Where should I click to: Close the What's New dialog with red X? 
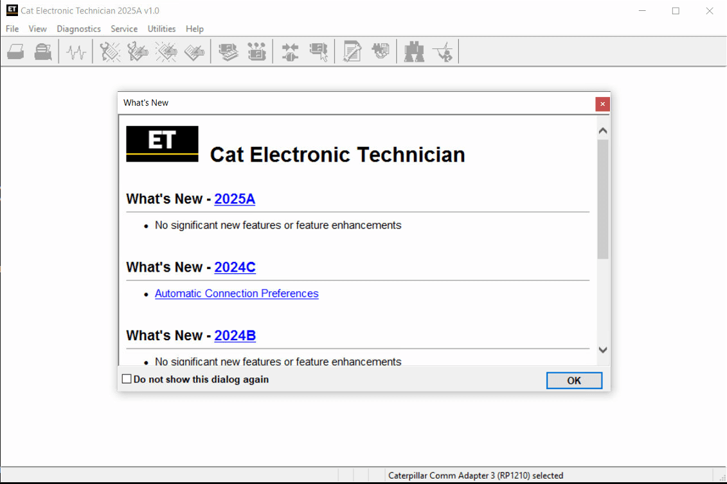(x=602, y=103)
